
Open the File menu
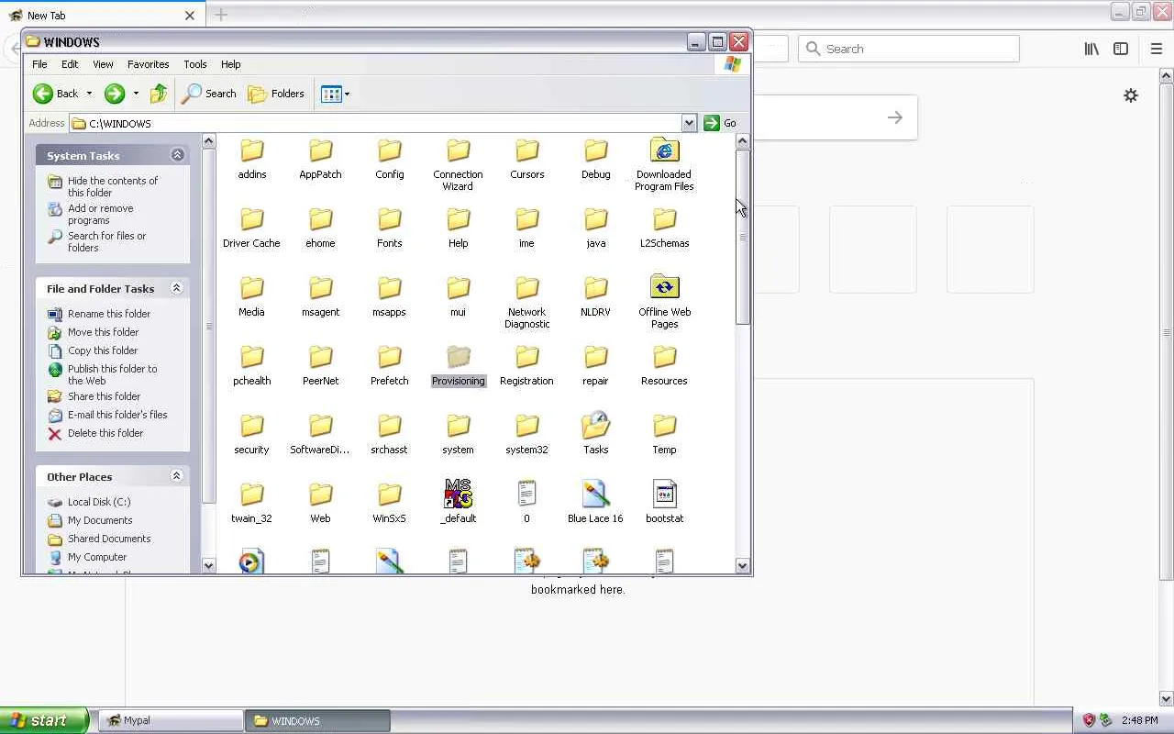[x=39, y=64]
